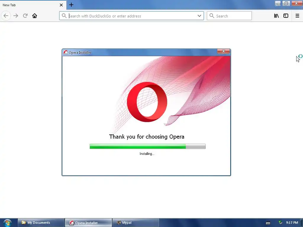Click the Installing... status text

point(147,154)
